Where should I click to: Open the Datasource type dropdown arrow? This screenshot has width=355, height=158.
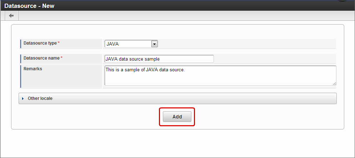(154, 44)
